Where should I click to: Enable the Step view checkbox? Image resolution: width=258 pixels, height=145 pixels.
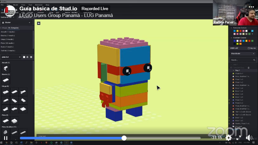pos(249,48)
